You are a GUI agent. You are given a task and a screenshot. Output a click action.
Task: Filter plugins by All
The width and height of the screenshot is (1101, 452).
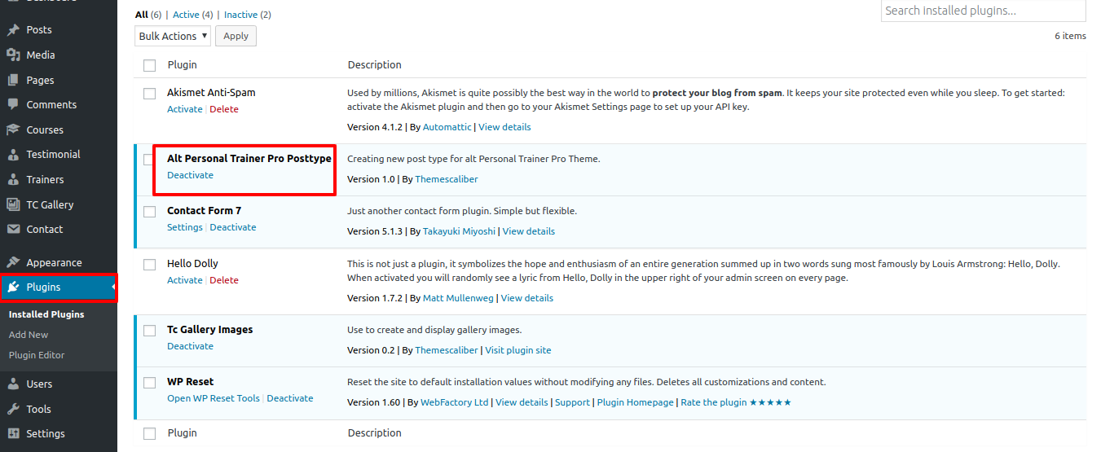click(142, 15)
